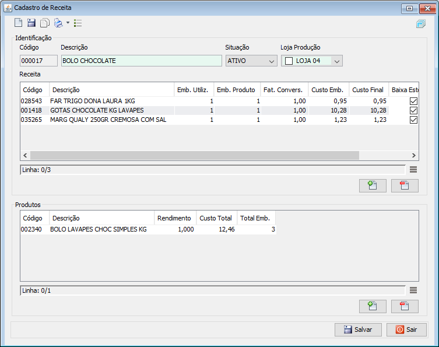Select row MARG QUALY 250GR CREMOSA COM SAL

click(x=219, y=120)
